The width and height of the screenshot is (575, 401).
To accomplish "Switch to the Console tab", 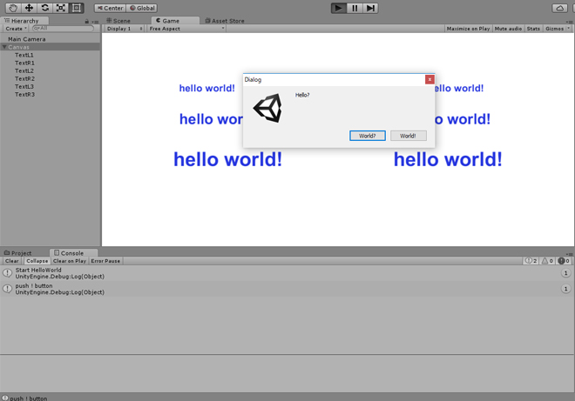I will tap(73, 252).
